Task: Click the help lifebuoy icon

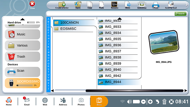Action: [171, 102]
